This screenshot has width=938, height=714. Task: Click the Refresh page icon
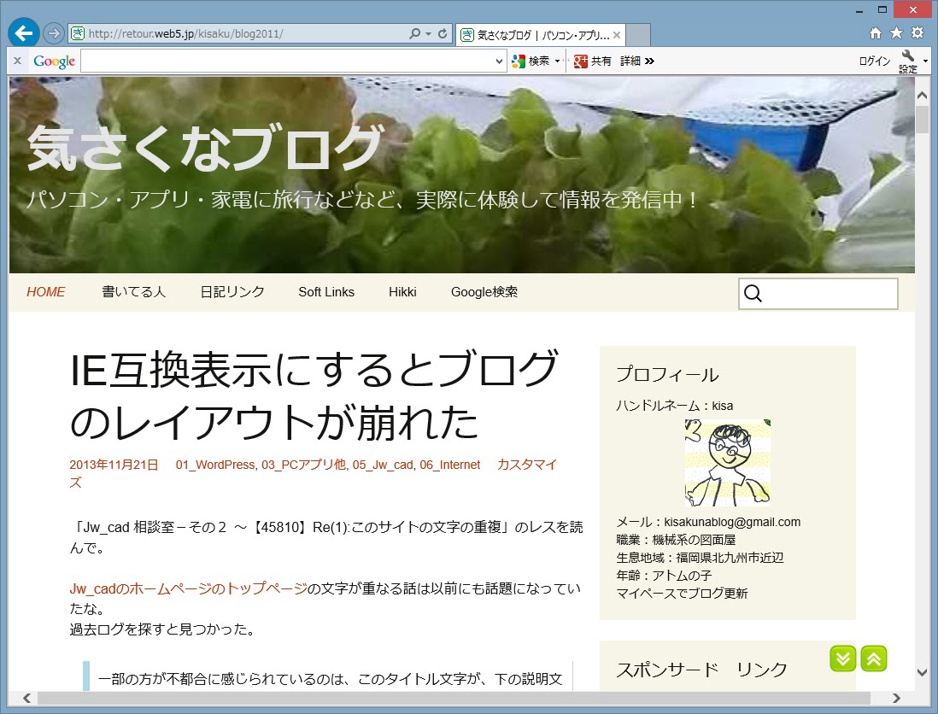tap(443, 33)
